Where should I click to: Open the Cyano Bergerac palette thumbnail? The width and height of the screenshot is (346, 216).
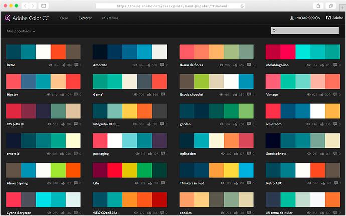coord(43,200)
